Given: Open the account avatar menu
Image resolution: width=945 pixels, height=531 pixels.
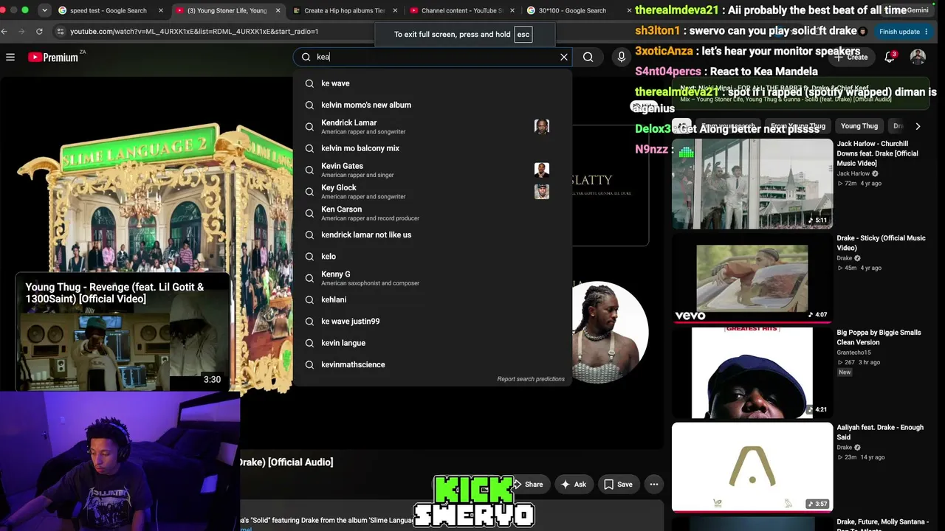Looking at the screenshot, I should point(918,57).
